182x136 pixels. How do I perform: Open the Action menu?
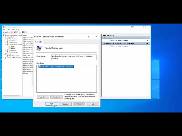pos(9,30)
